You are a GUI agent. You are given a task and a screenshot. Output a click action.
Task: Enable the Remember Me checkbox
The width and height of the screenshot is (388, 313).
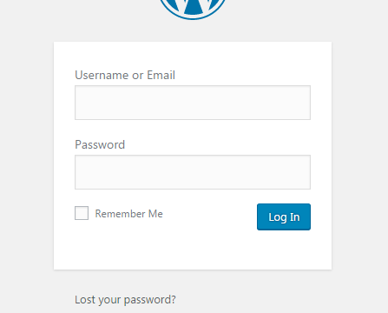82,213
